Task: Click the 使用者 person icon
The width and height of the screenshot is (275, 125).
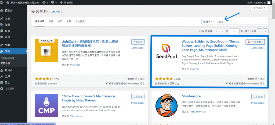Action: (x=2, y=70)
